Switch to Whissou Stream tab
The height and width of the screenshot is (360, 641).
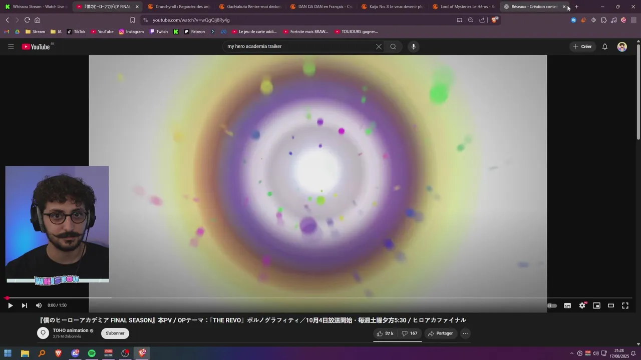click(x=36, y=6)
